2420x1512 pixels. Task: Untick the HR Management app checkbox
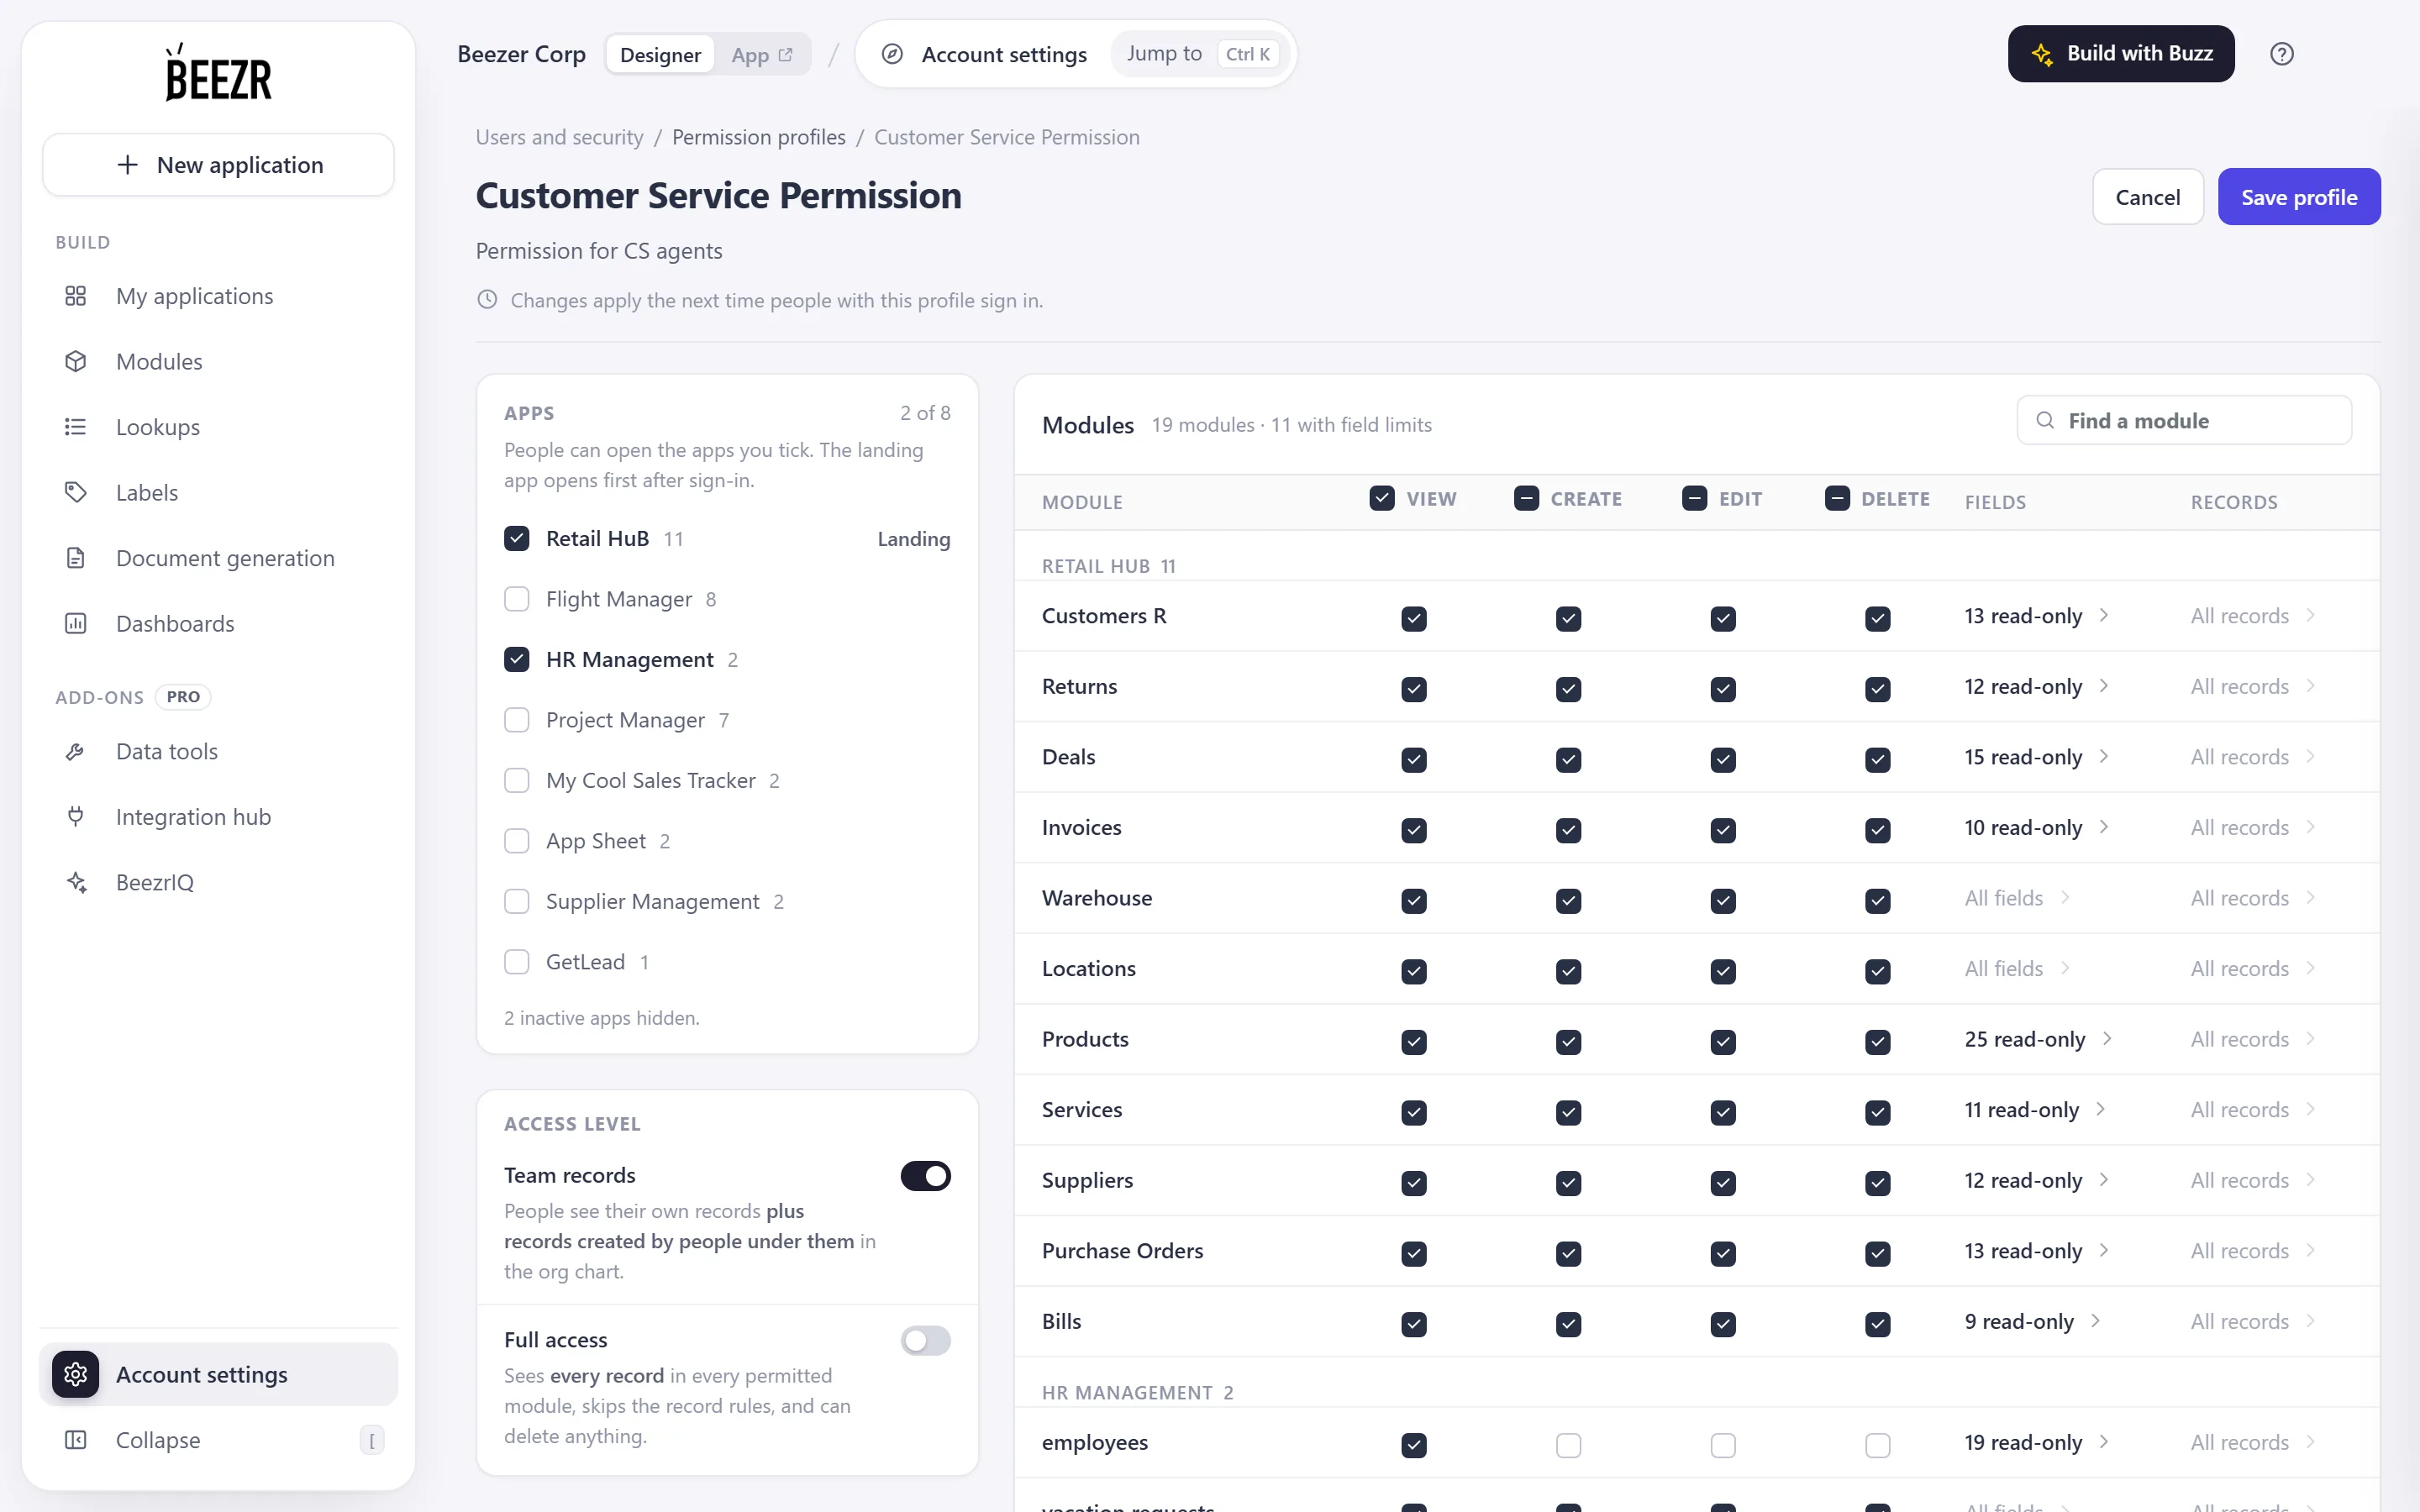516,660
